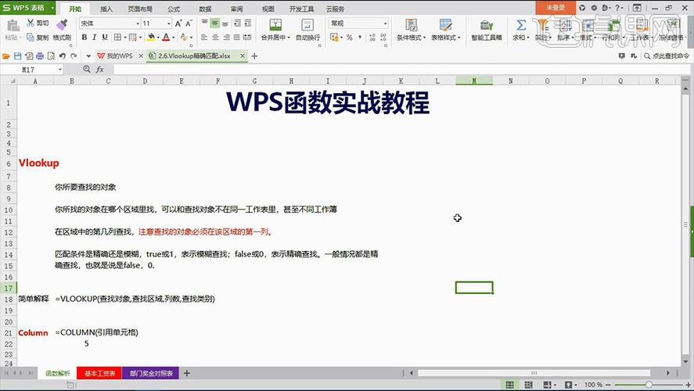The height and width of the screenshot is (391, 694).
Task: Click the AutoSum (求和) sigma icon
Action: click(x=521, y=25)
